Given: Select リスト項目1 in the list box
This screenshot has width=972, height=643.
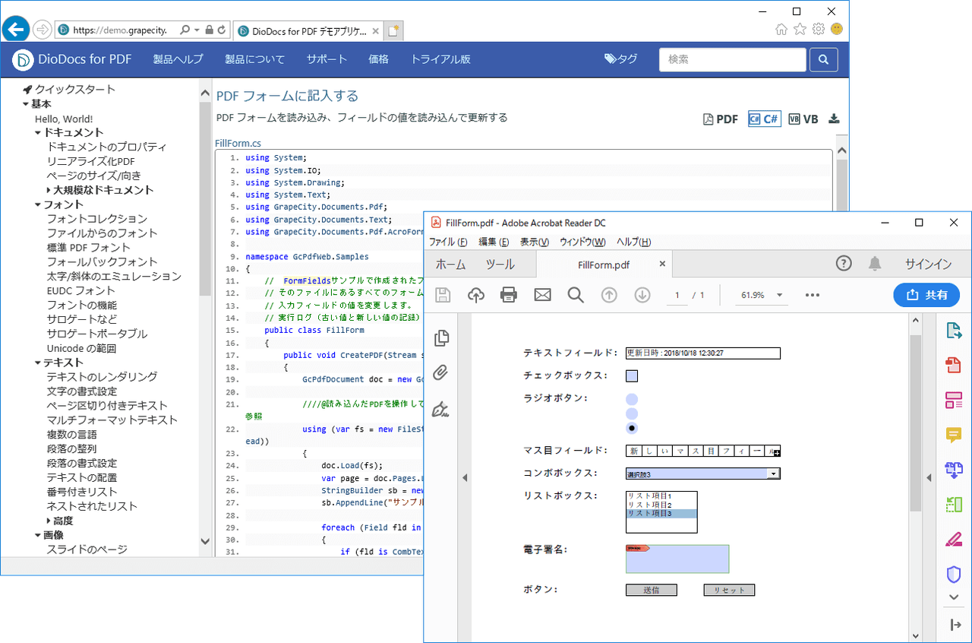Looking at the screenshot, I should pyautogui.click(x=661, y=496).
